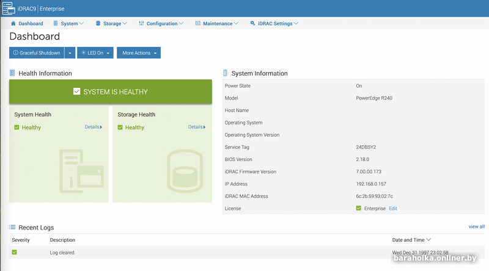Click the IP address 192.168.0.157

pos(371,184)
